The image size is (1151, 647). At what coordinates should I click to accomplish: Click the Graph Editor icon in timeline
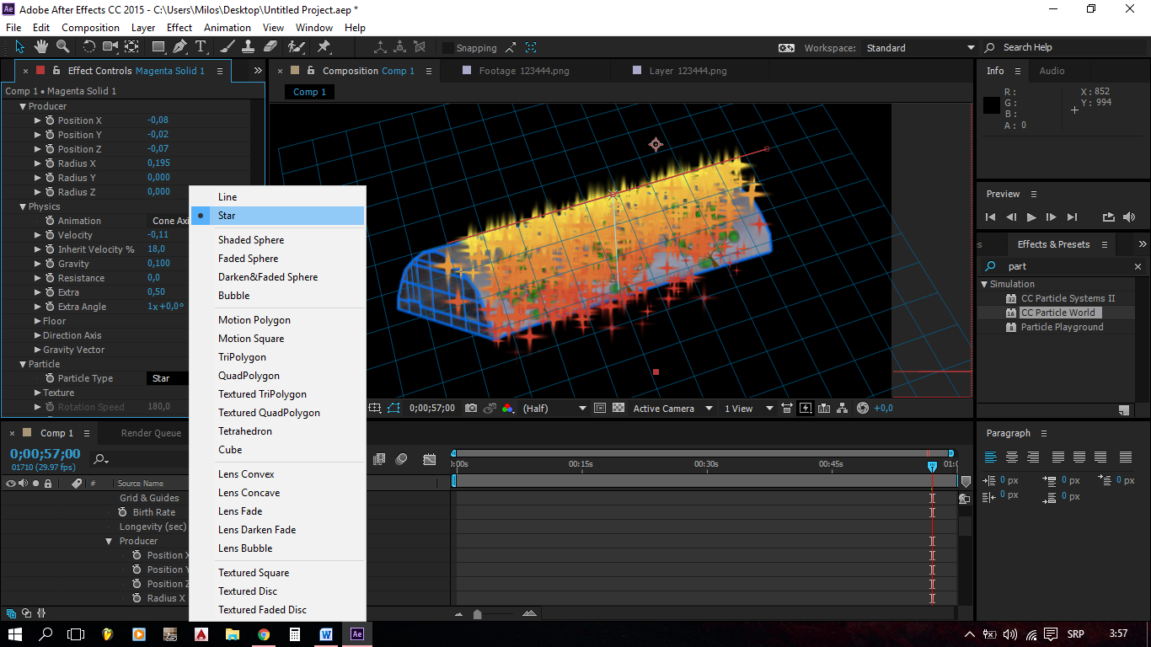(430, 459)
